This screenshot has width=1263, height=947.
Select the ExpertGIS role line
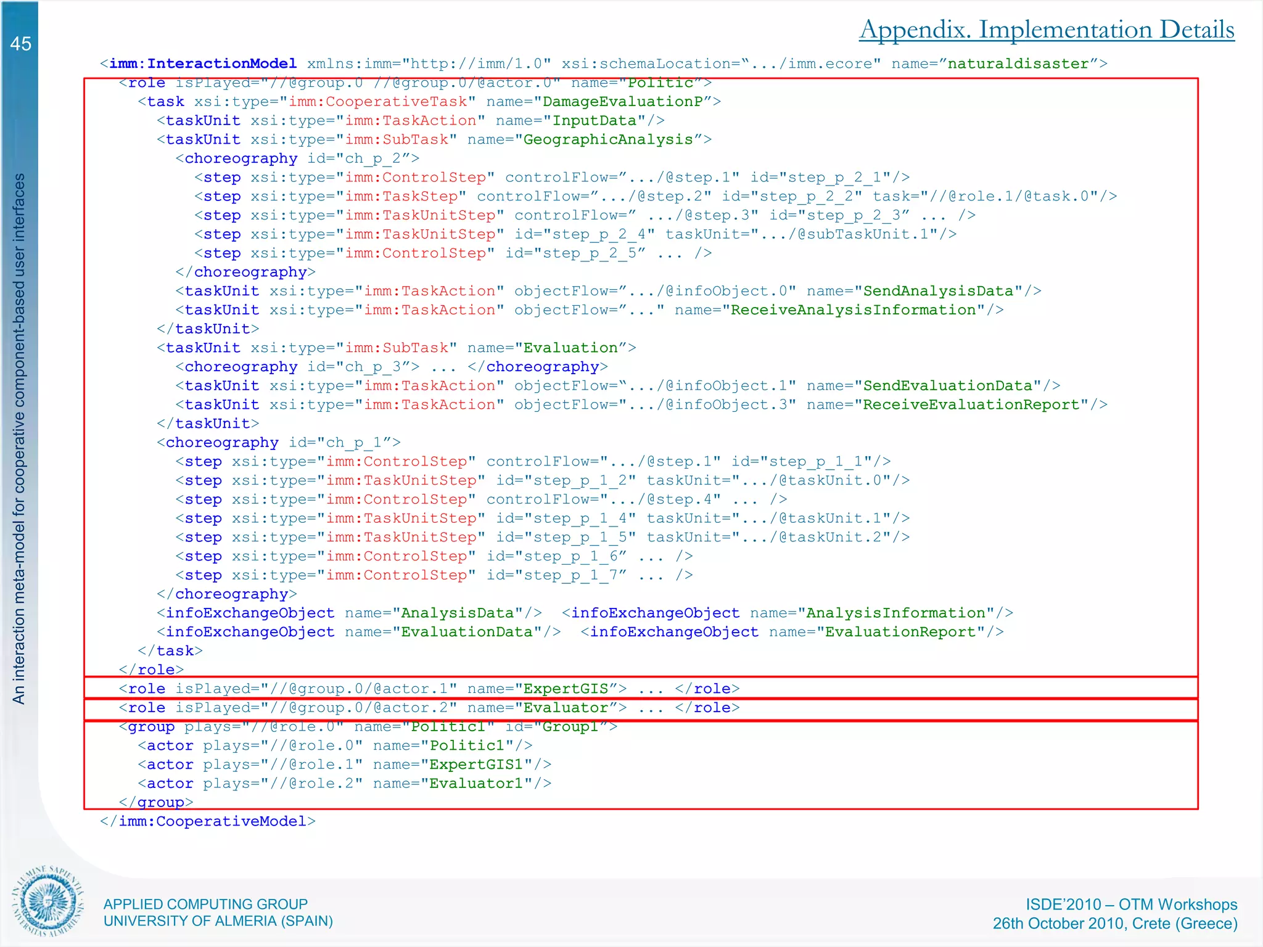click(x=429, y=689)
